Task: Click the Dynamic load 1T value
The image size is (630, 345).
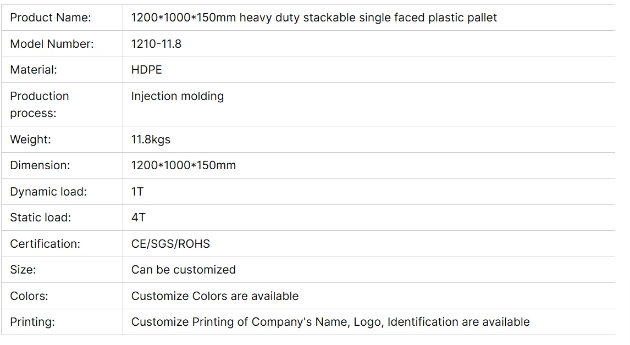Action: 137,192
